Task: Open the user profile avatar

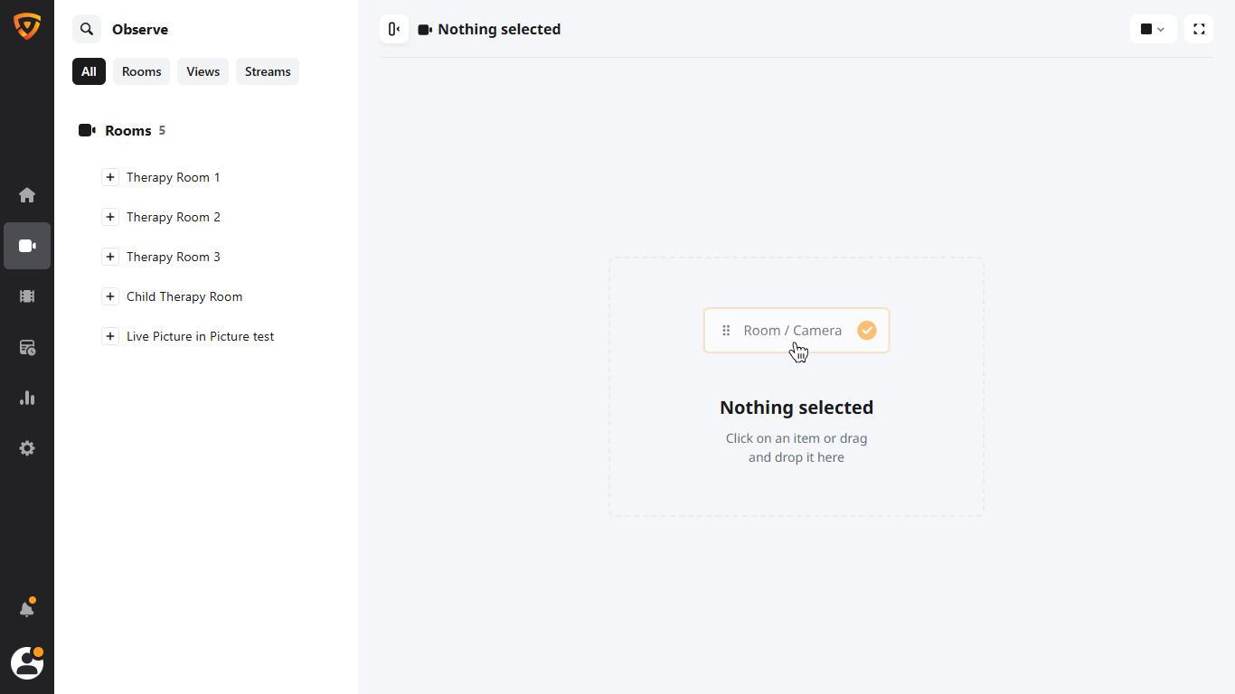Action: click(27, 663)
